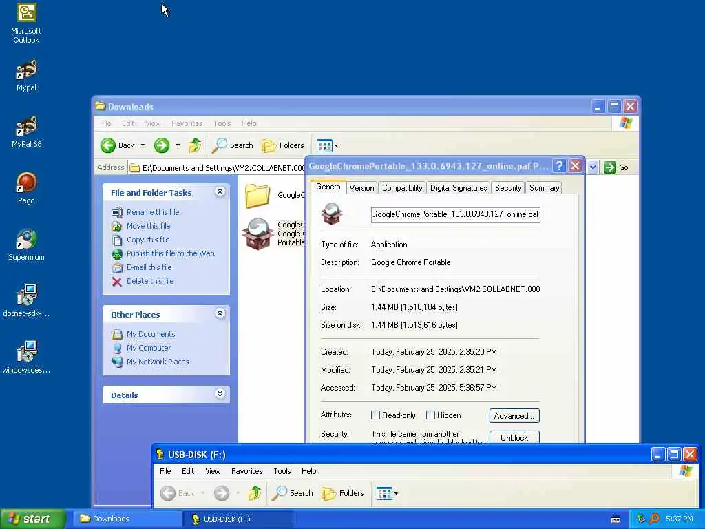This screenshot has height=529, width=705.
Task: Open Back history dropdown in Downloads window
Action: [x=143, y=145]
